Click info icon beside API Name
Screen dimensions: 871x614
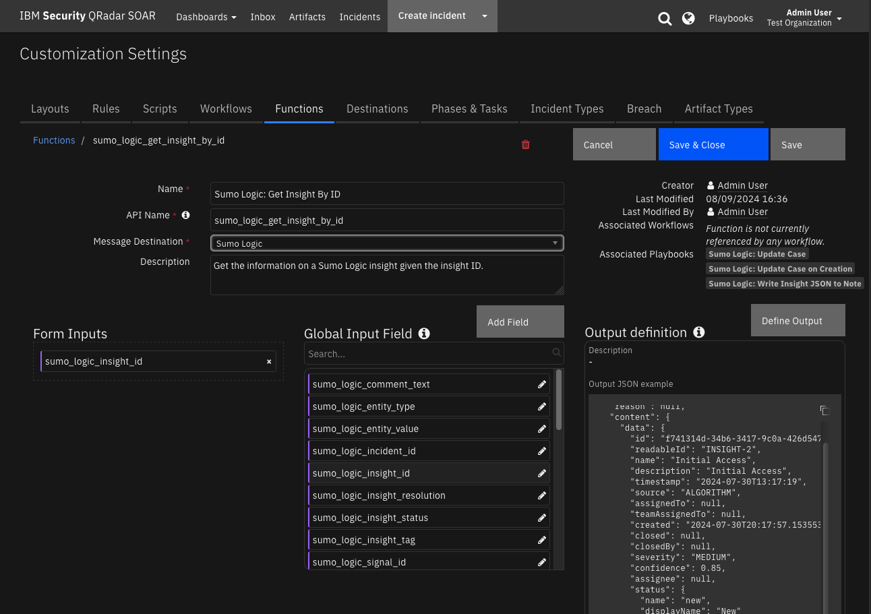coord(186,215)
